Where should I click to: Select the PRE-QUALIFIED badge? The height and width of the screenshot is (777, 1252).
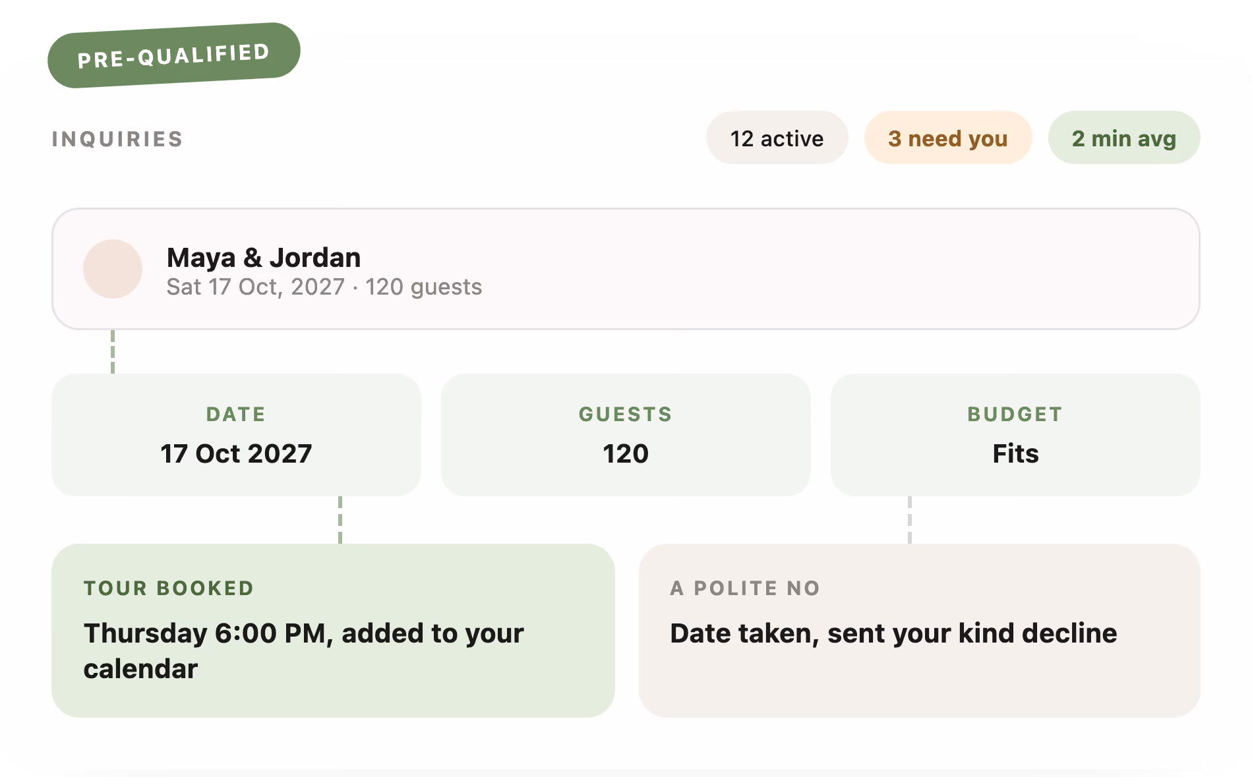point(174,55)
